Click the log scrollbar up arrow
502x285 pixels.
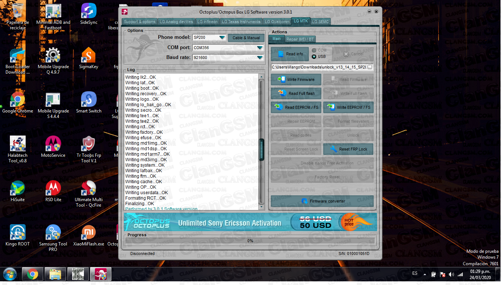coord(261,77)
